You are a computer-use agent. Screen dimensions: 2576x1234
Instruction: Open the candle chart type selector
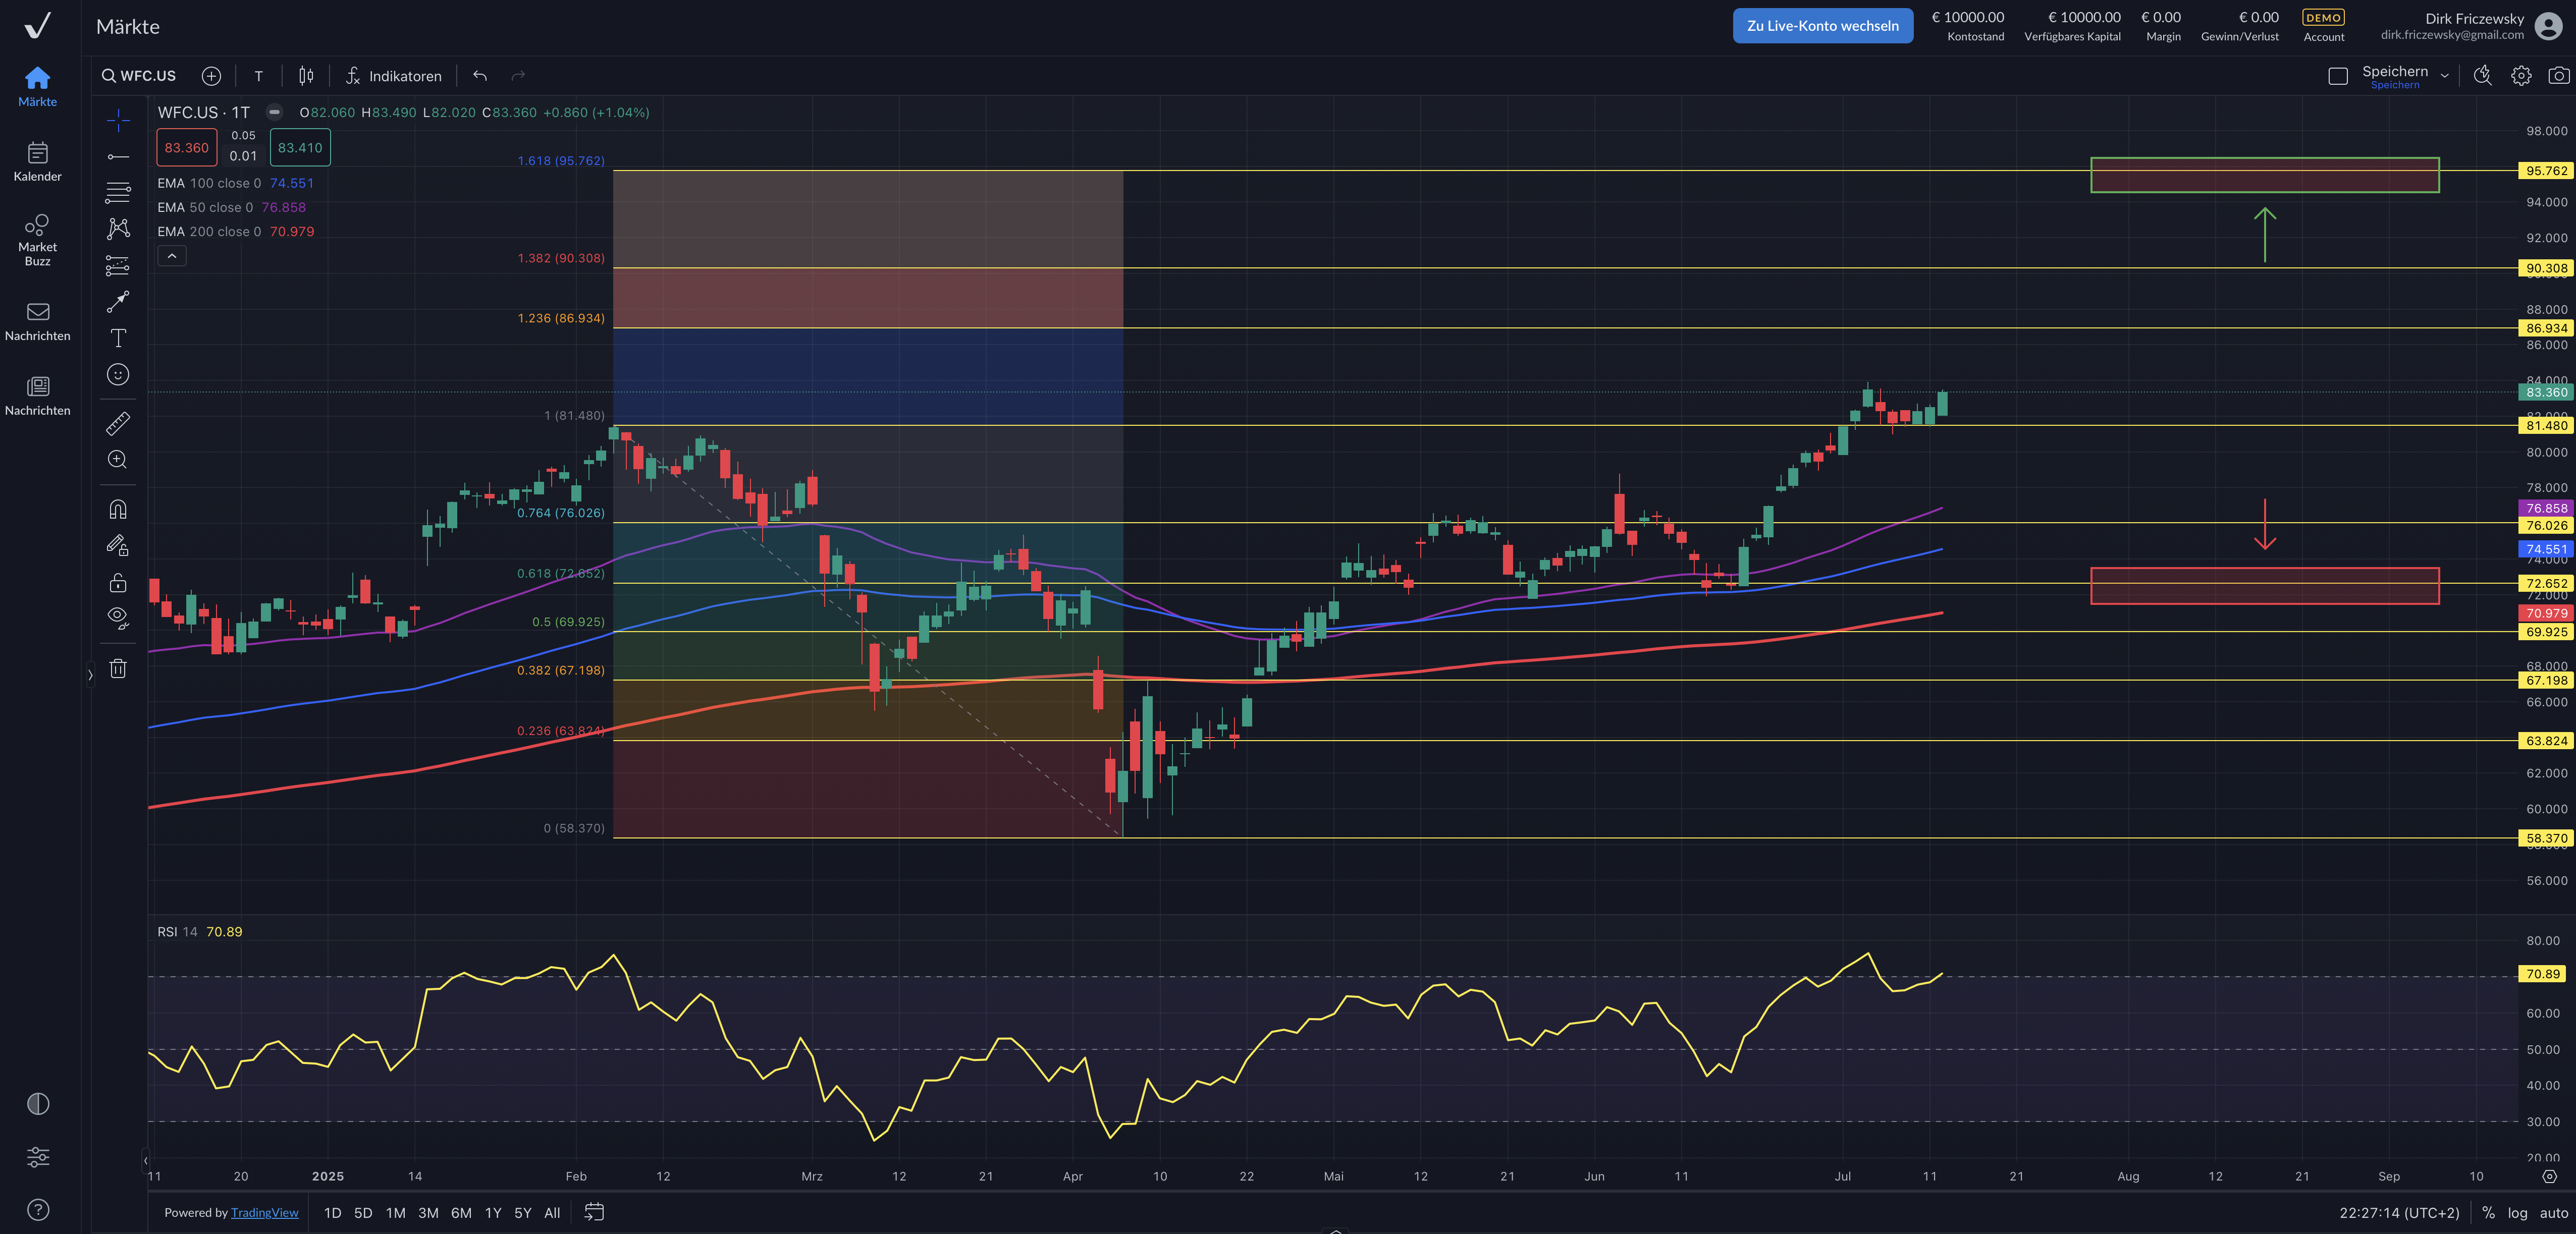[x=306, y=75]
